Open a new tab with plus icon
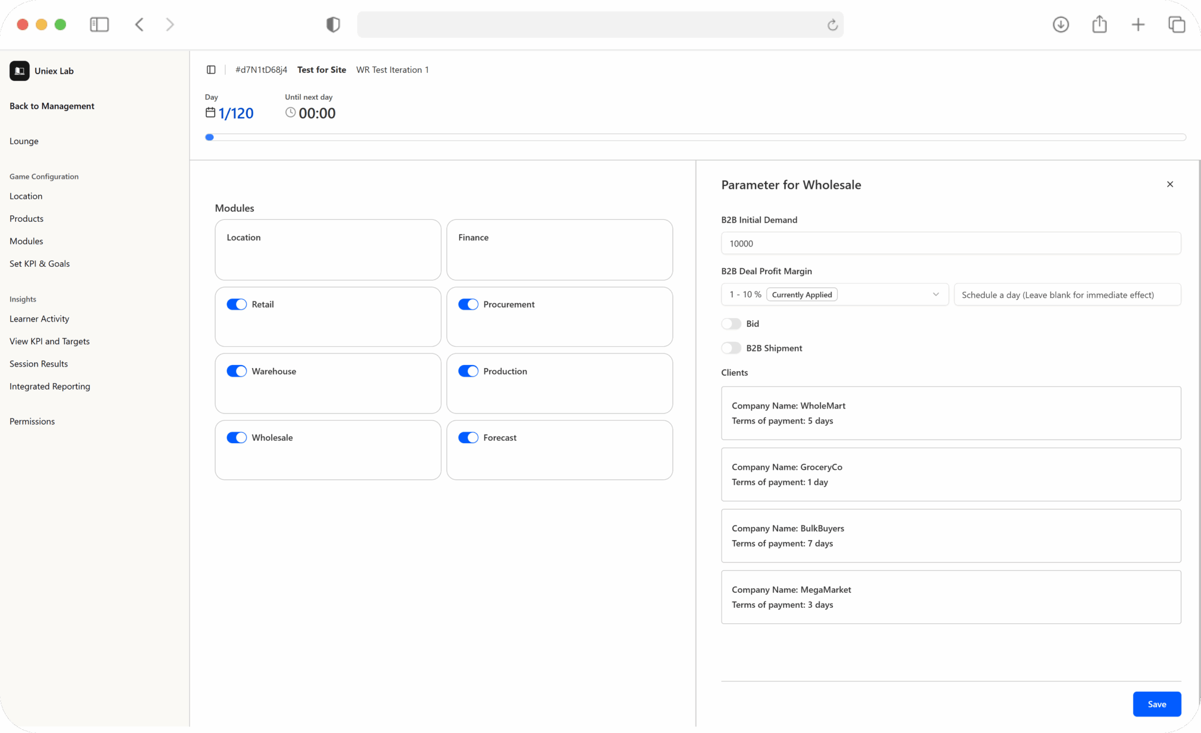Image resolution: width=1201 pixels, height=733 pixels. [1138, 24]
